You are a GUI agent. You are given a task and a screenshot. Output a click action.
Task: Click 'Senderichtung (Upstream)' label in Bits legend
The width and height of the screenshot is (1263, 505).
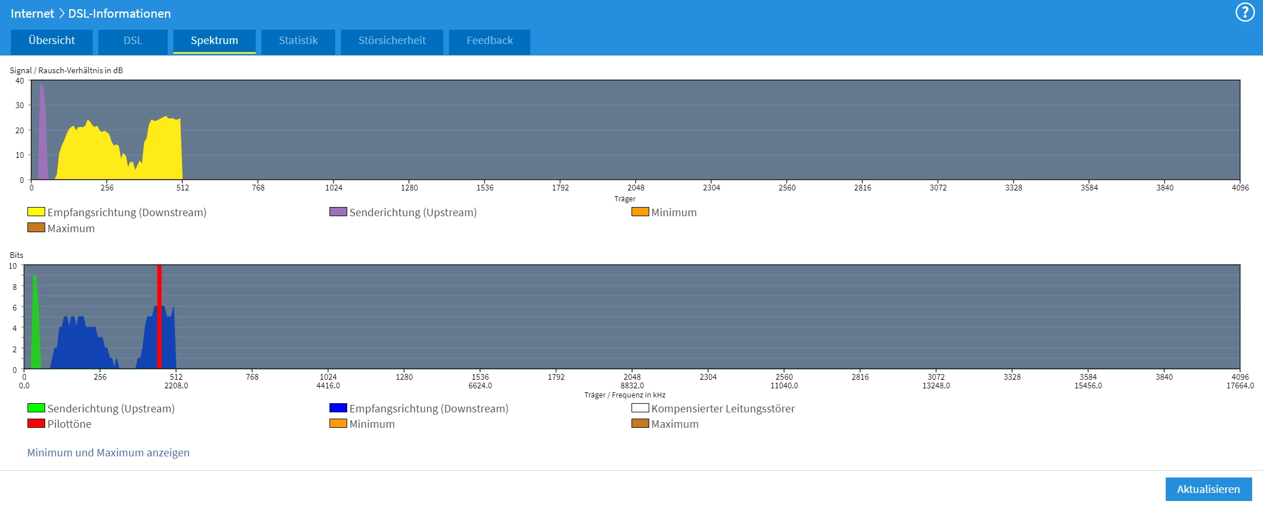111,408
